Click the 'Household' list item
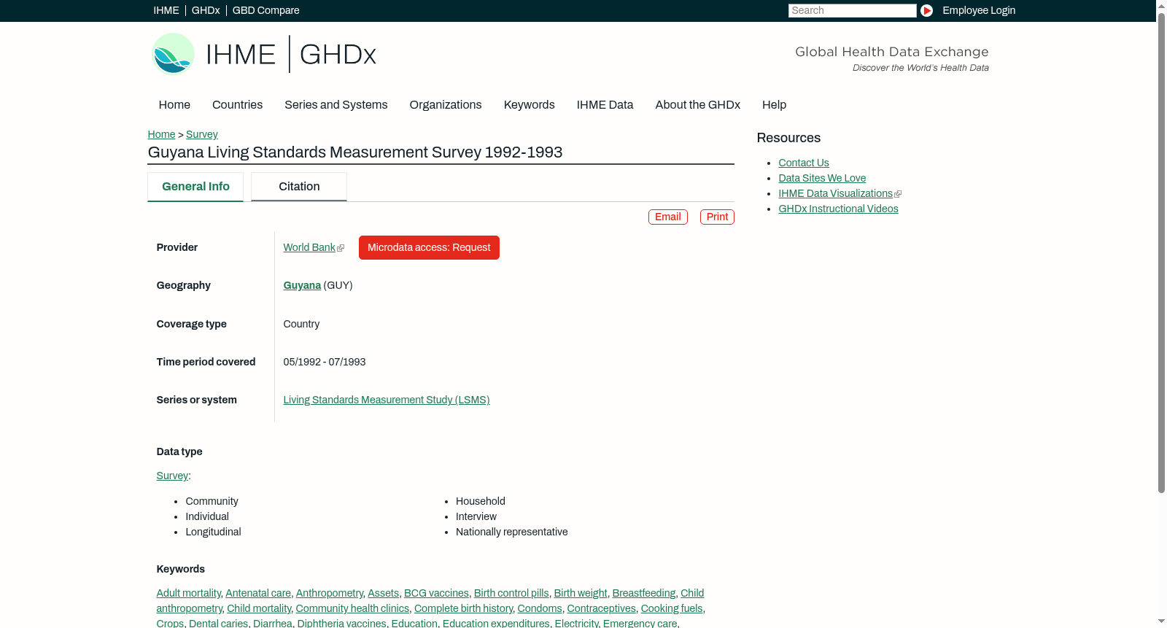 (x=481, y=501)
